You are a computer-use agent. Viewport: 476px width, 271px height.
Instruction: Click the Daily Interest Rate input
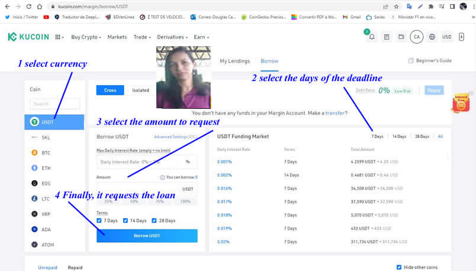[147, 162]
